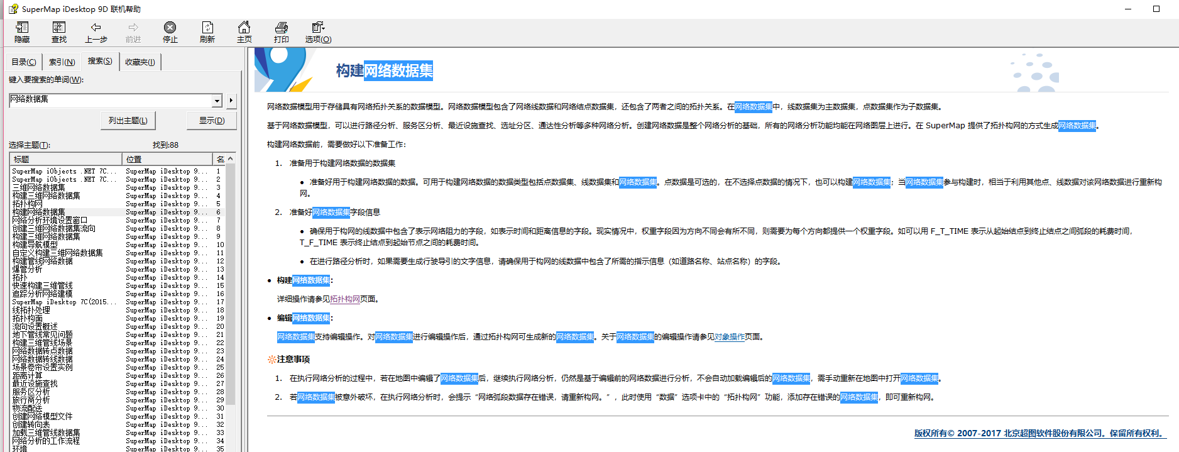
Task: Select the 服务区分析 result row
Action: 118,392
